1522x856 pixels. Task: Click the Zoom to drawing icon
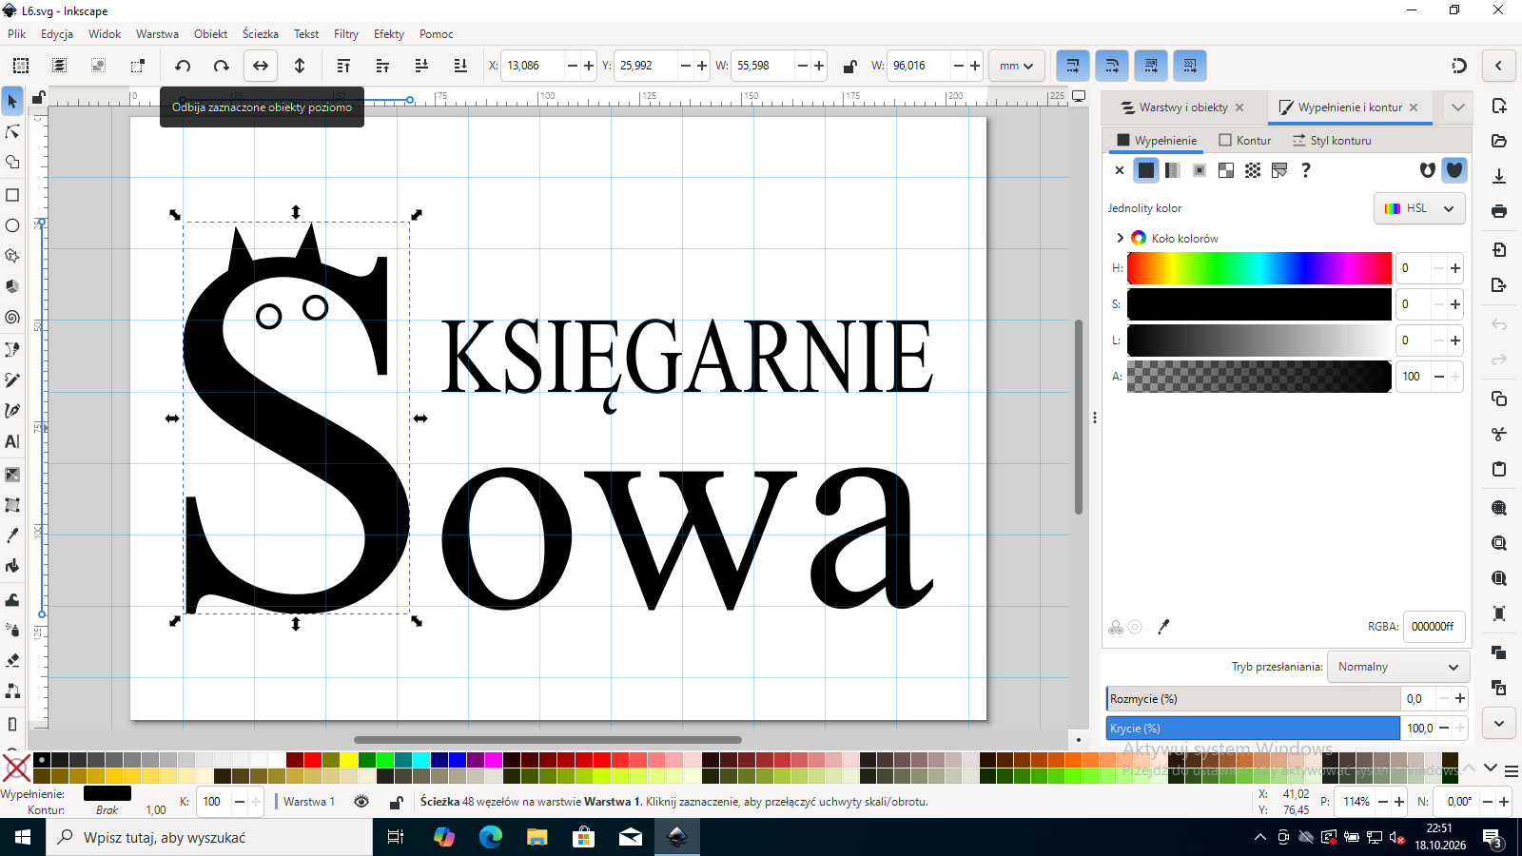coord(1499,543)
